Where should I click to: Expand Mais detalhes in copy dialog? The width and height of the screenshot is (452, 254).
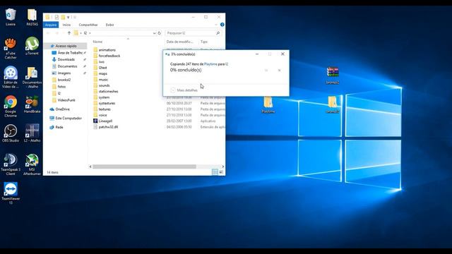pyautogui.click(x=184, y=90)
